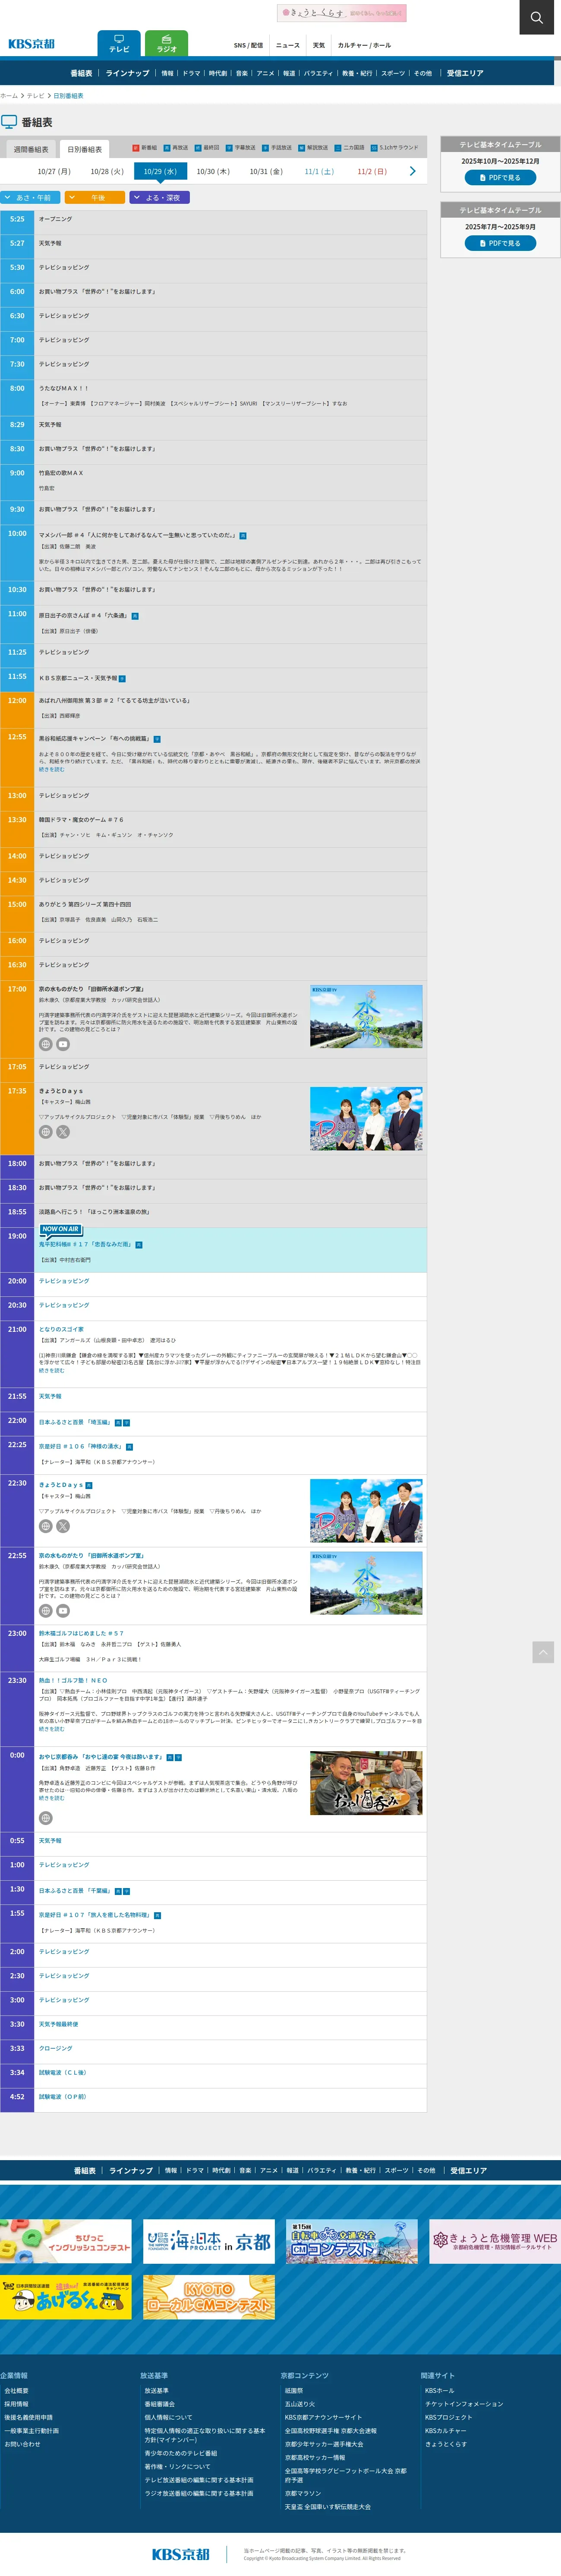Open the 22:25 京都好日 #106 program link
Image resolution: width=561 pixels, height=2576 pixels.
81,1446
